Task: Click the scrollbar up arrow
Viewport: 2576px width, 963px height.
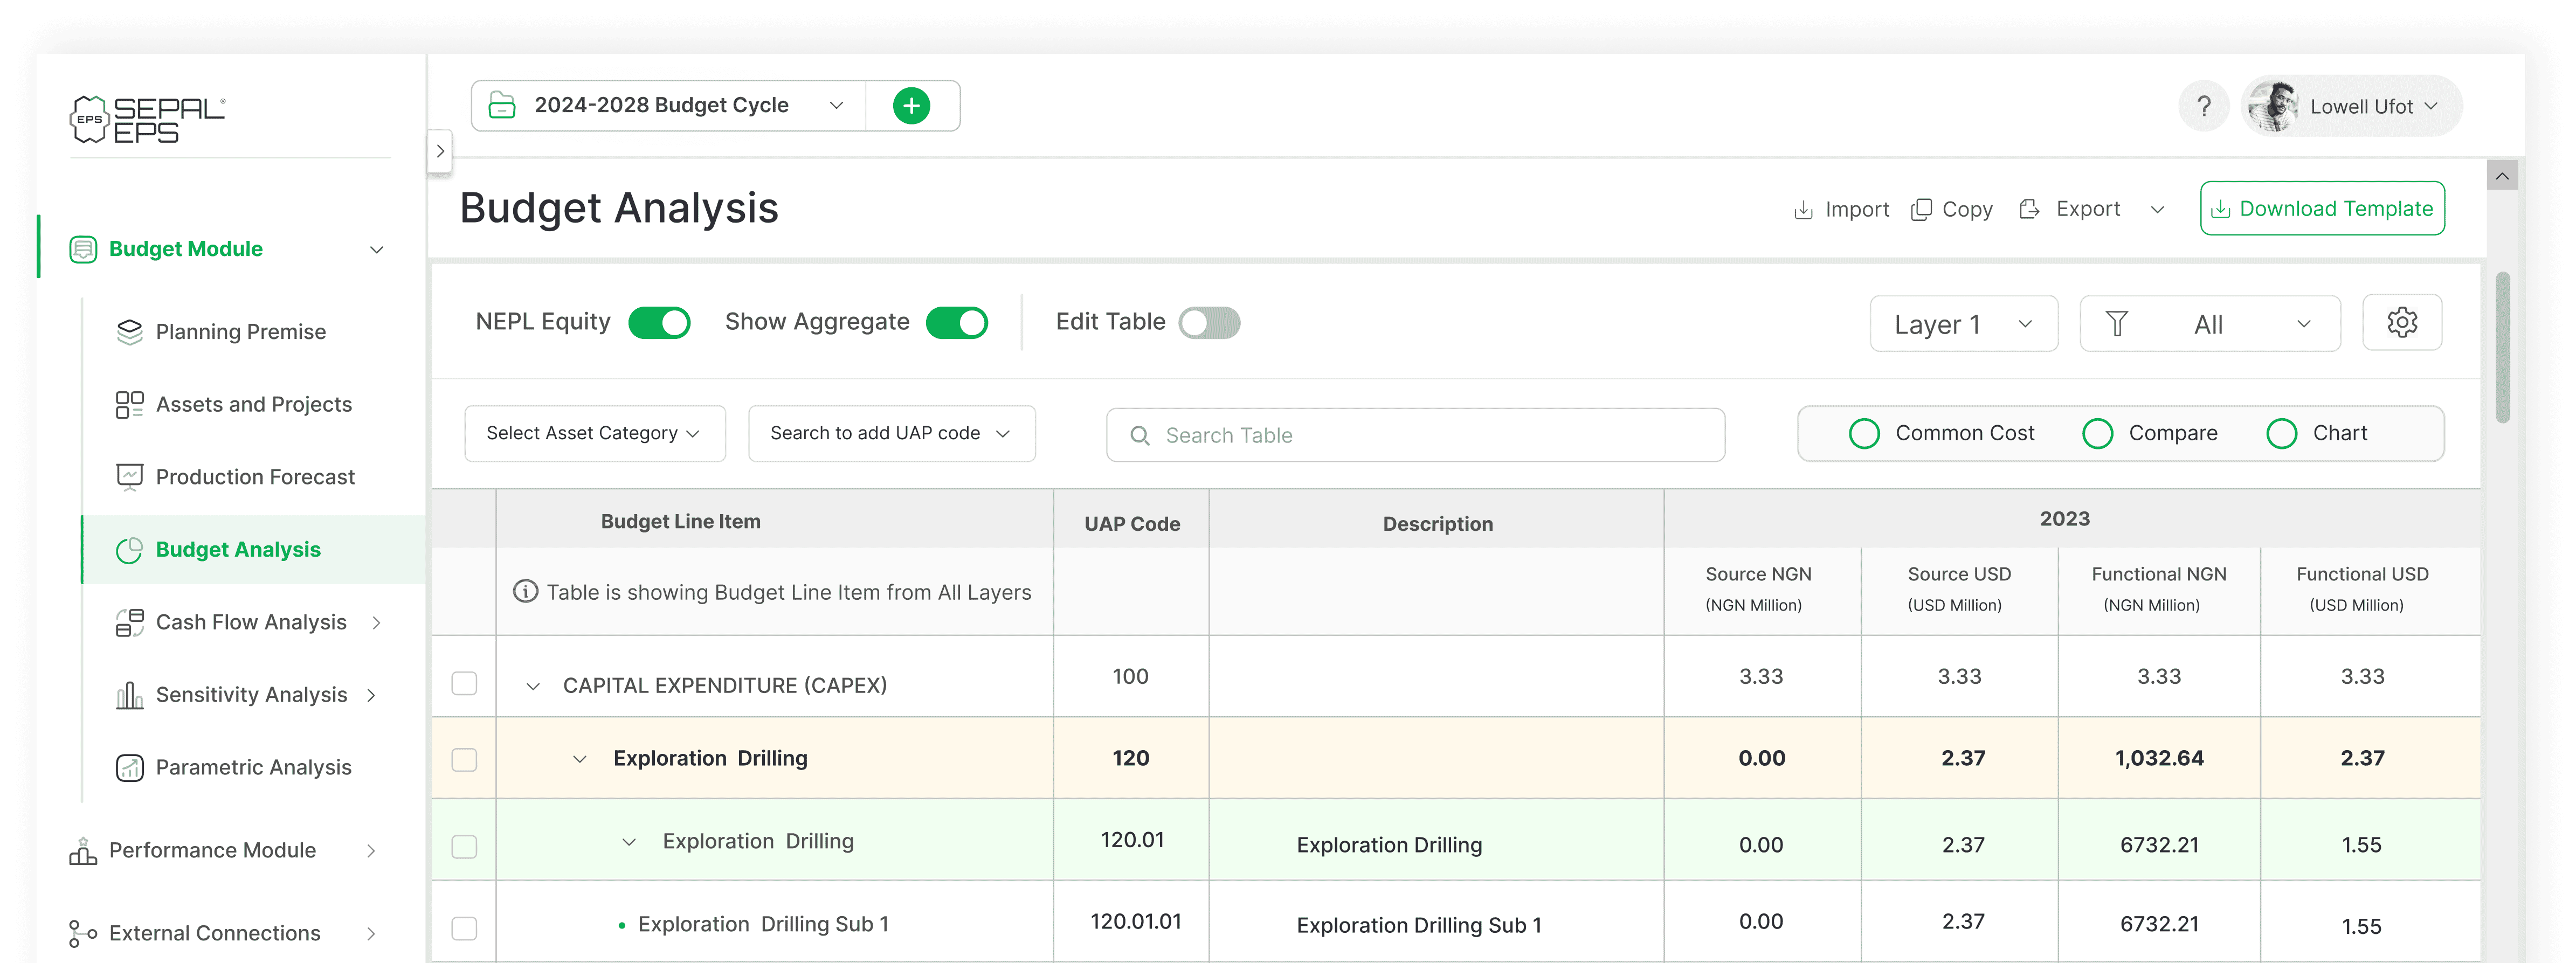Action: [2502, 176]
